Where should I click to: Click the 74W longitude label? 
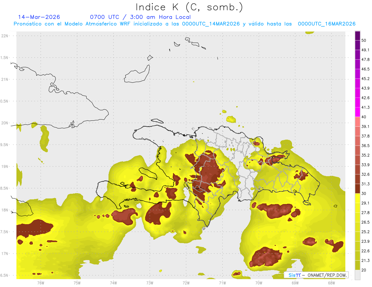[113, 283]
